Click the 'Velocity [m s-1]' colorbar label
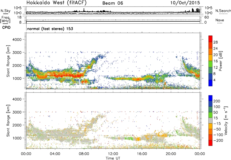This screenshot has width=231, height=160. coord(226,120)
